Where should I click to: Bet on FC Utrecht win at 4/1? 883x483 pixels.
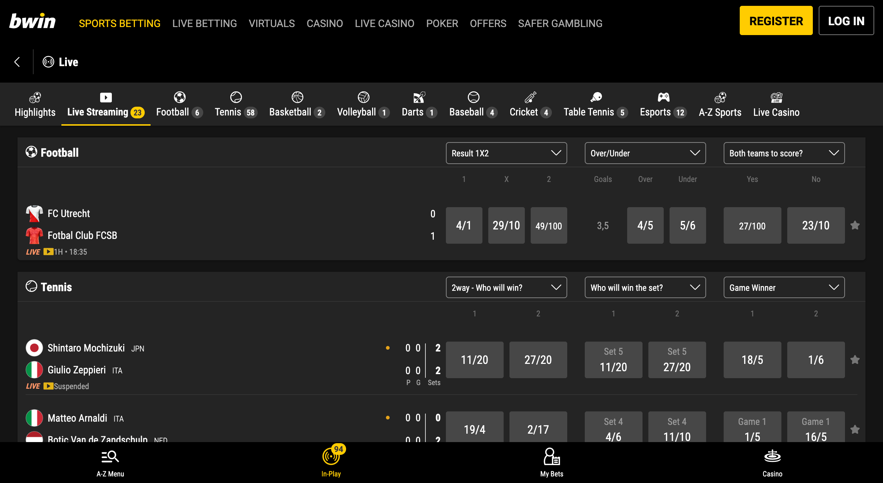click(x=464, y=225)
